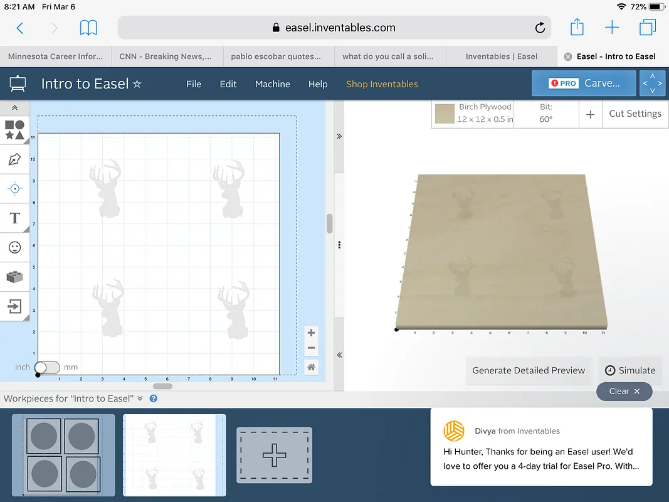
Task: Dismiss the preview with Clear button
Action: pyautogui.click(x=624, y=391)
